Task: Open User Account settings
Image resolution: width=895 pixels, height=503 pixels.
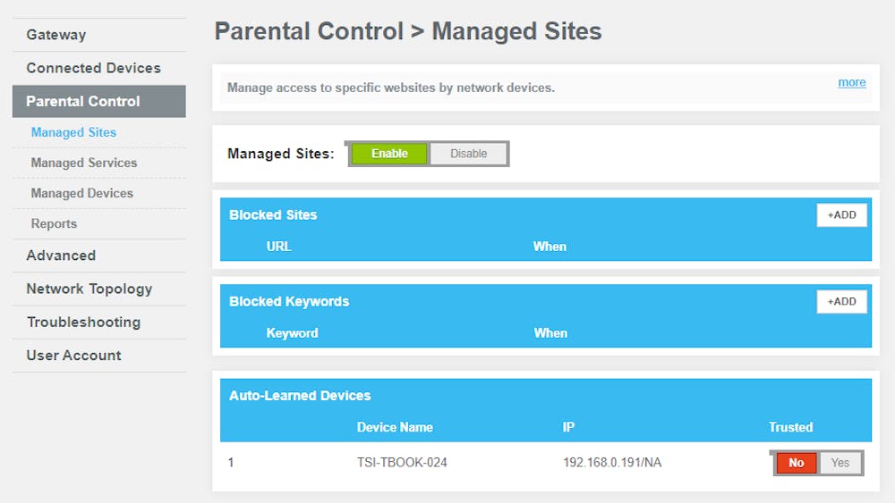Action: pos(73,355)
